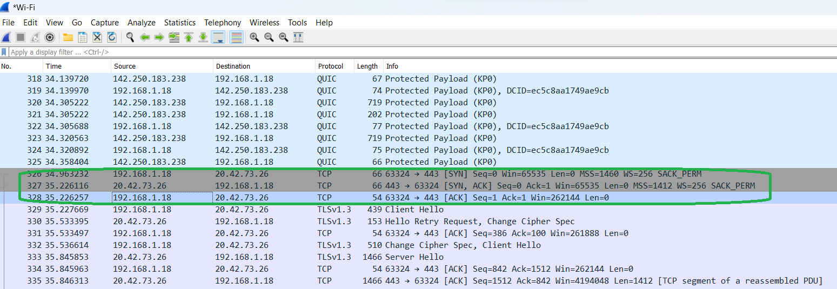Select packet 322 with length 77
The width and height of the screenshot is (837, 289).
coord(418,126)
